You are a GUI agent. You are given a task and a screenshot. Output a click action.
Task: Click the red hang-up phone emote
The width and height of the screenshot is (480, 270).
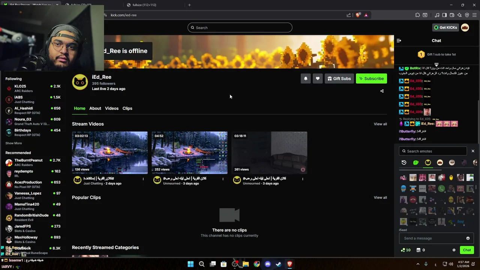(413, 199)
